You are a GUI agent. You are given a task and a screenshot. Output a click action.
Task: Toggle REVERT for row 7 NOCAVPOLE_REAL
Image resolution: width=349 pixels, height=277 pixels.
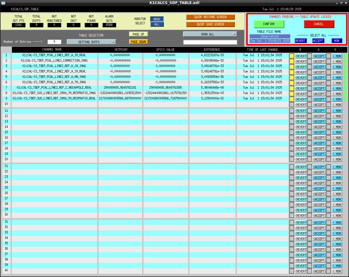pos(301,89)
